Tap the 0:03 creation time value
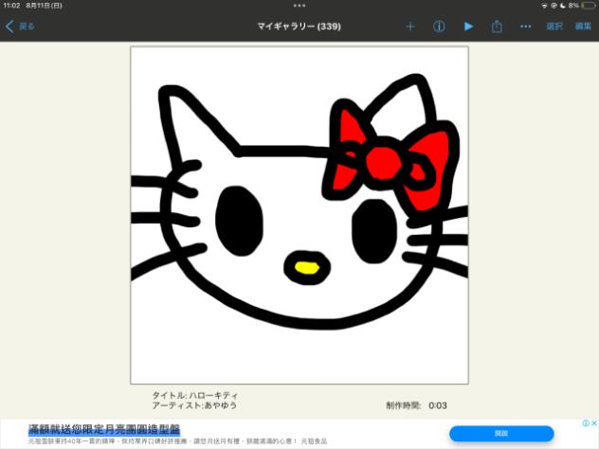 point(438,405)
